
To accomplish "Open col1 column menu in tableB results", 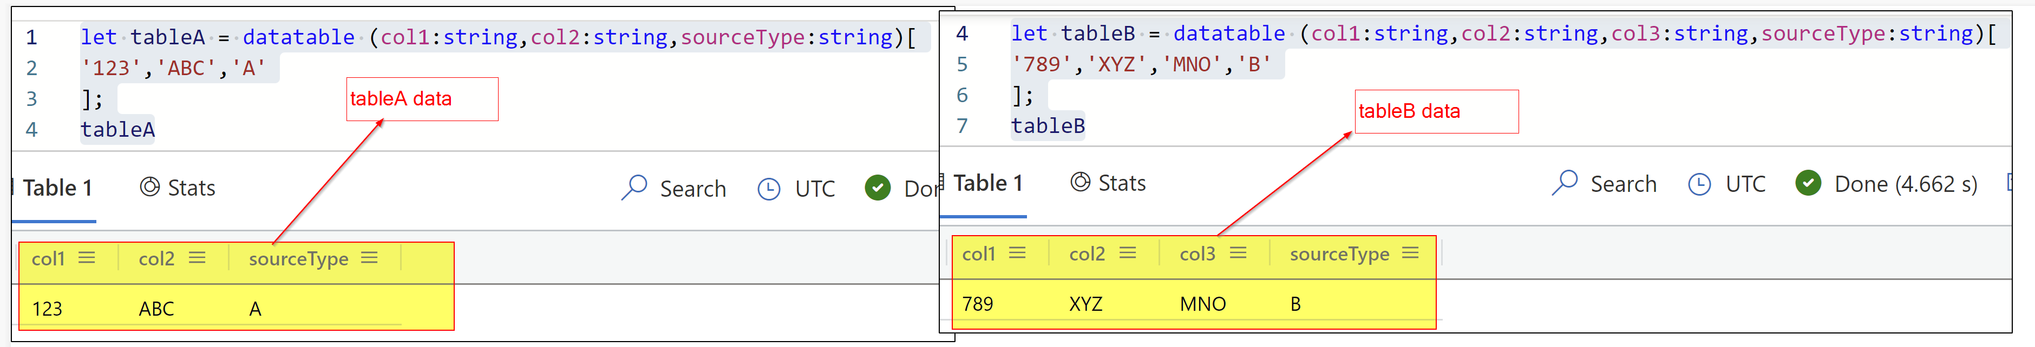I will click(1018, 253).
